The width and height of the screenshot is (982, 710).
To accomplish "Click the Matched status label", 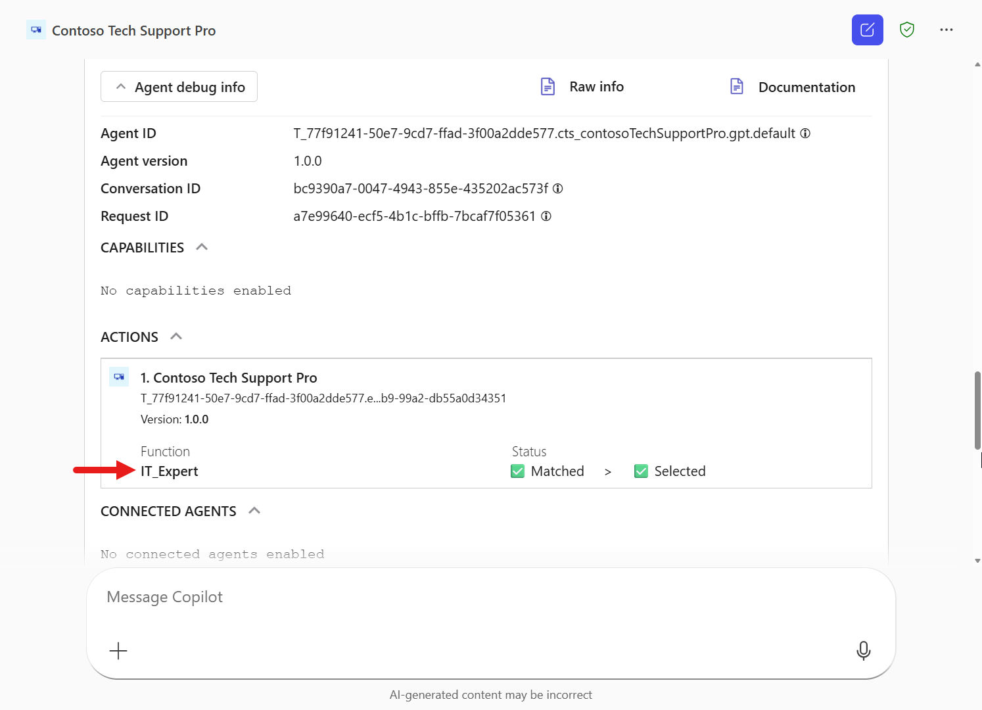I will (557, 471).
